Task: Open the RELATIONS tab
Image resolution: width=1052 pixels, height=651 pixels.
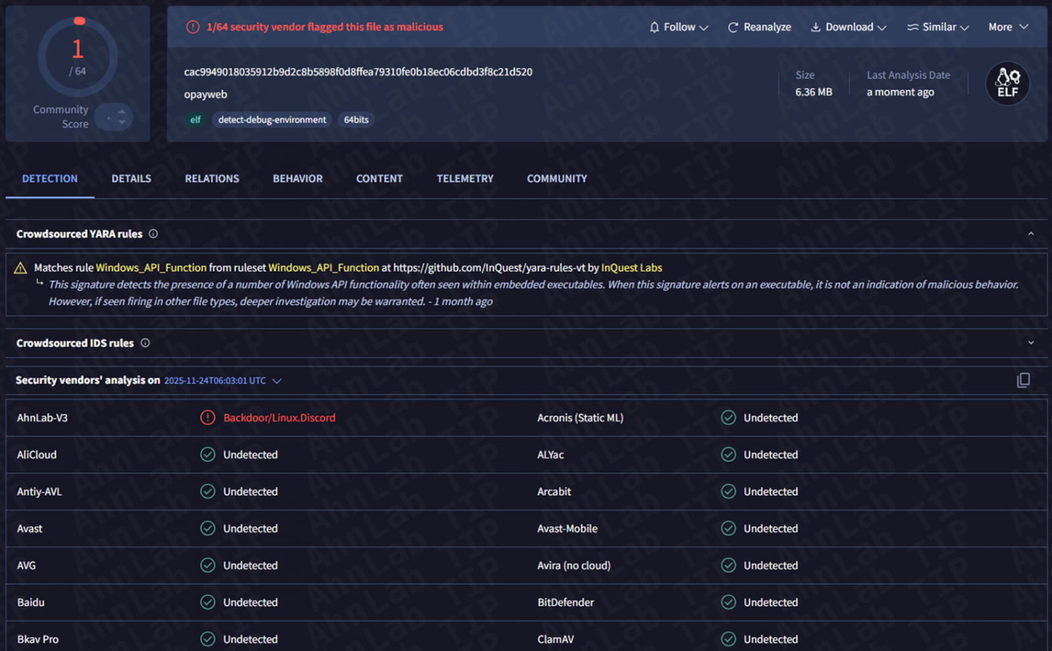Action: pos(212,179)
